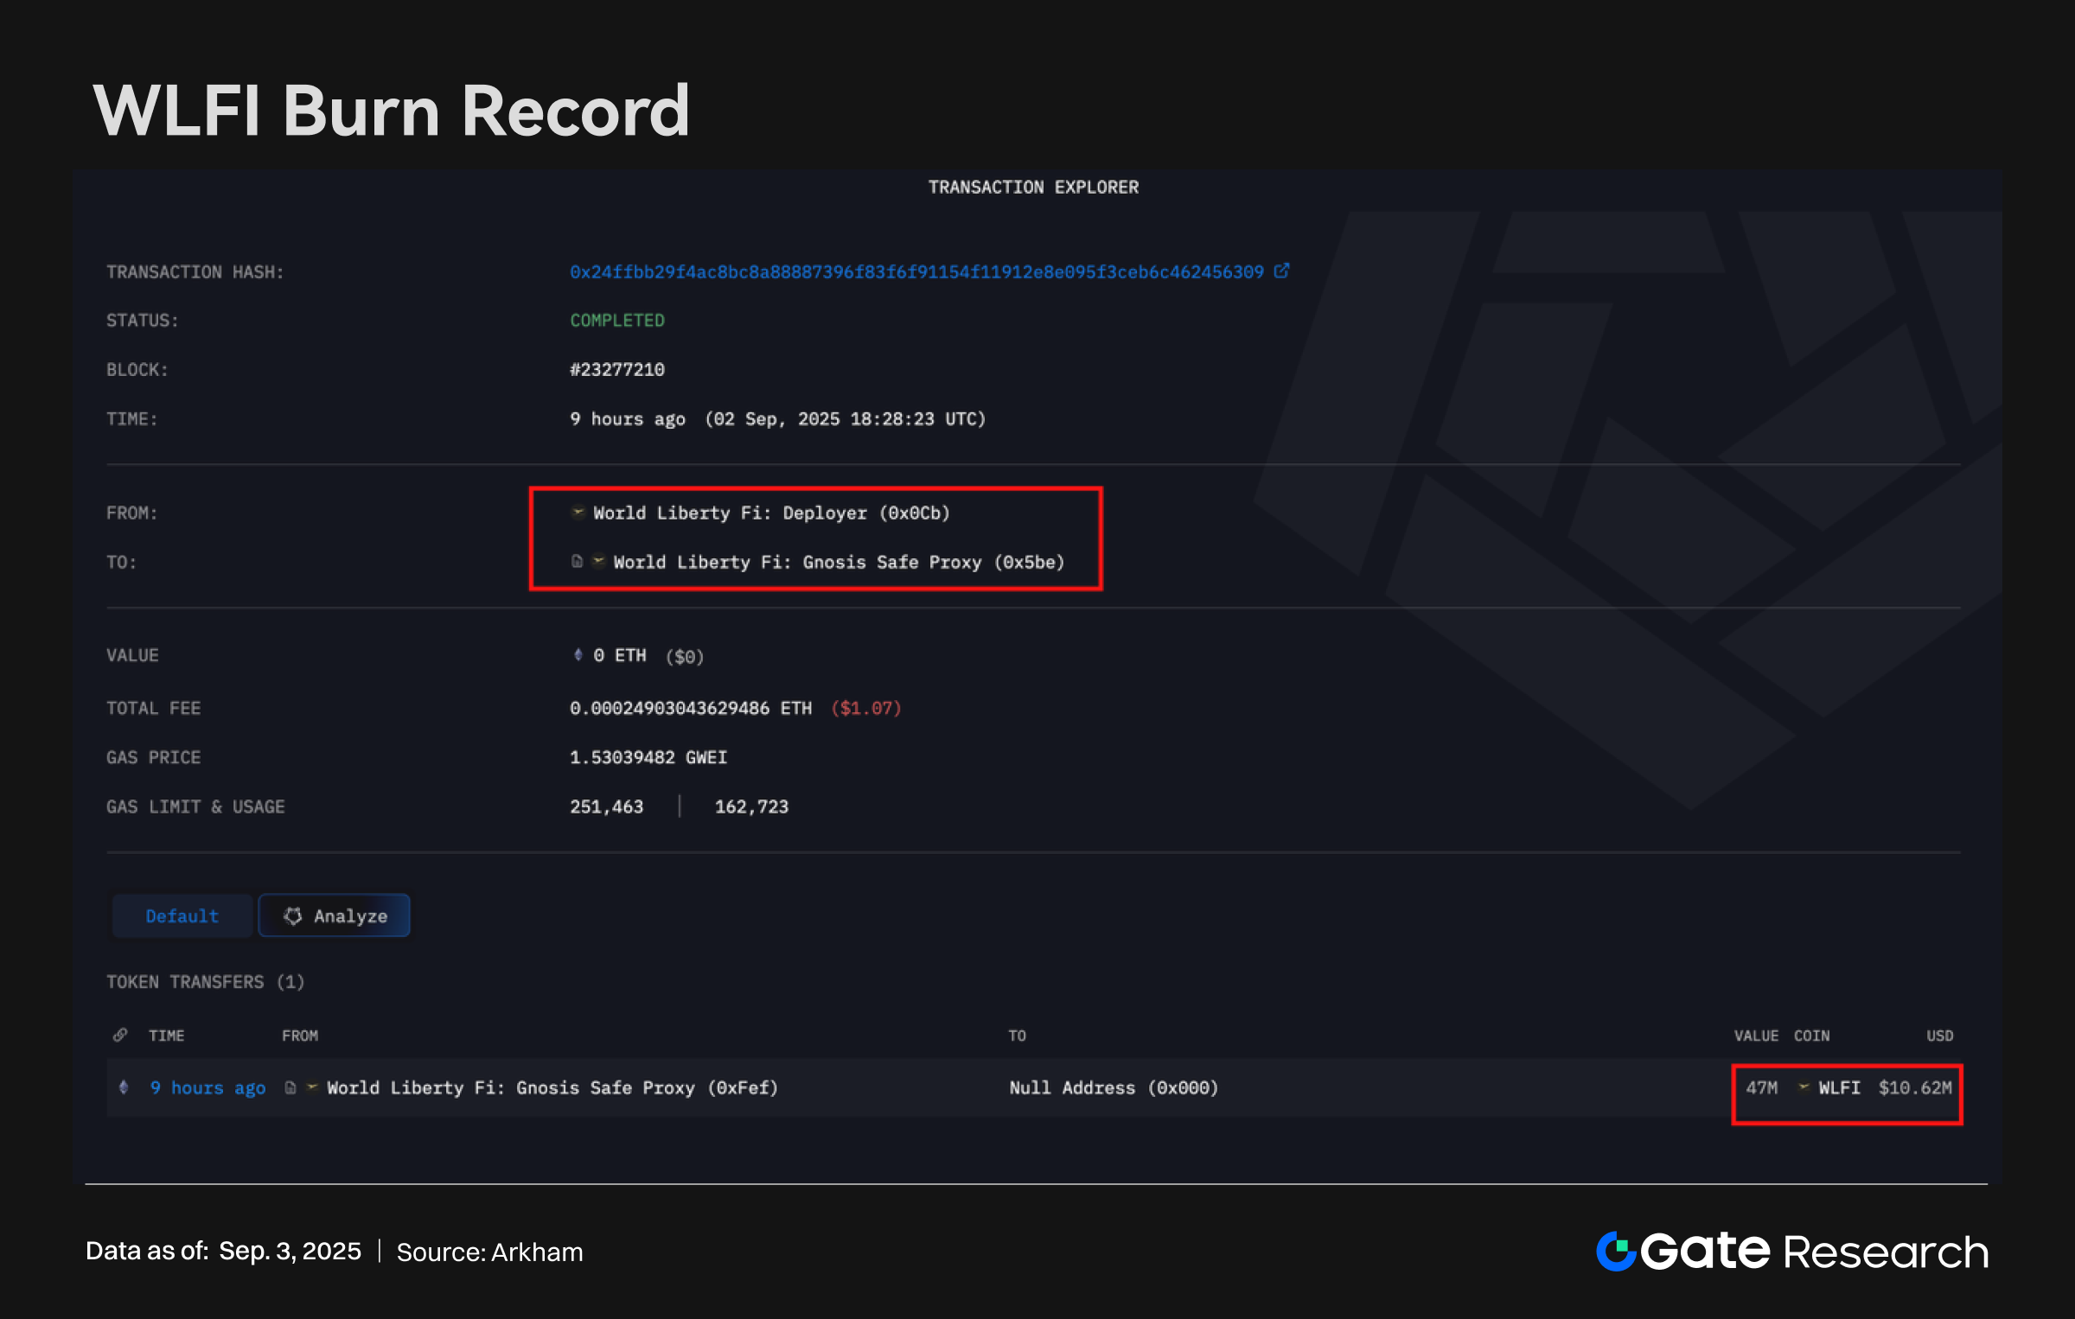
Task: Click World Liberty Fi: Deployer (0x0Cb)
Action: point(771,513)
